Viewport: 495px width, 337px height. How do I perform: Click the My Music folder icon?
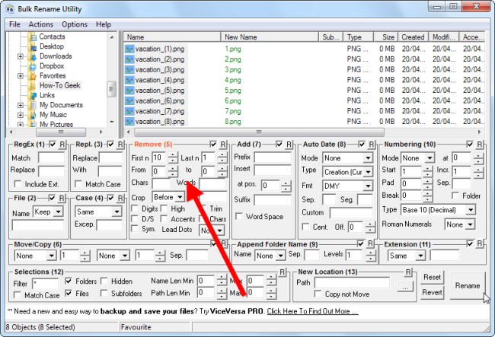34,115
